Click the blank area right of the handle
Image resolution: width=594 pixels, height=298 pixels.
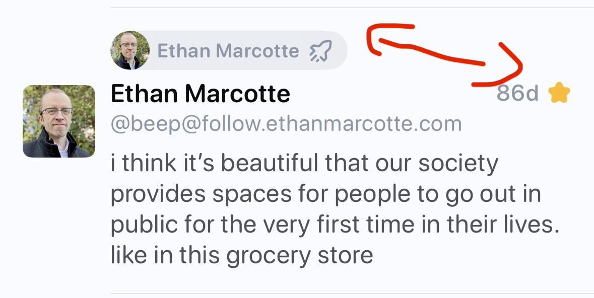pyautogui.click(x=524, y=124)
